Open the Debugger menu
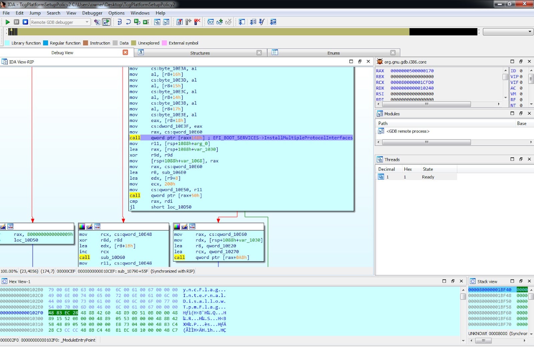This screenshot has height=347, width=534. click(x=92, y=13)
